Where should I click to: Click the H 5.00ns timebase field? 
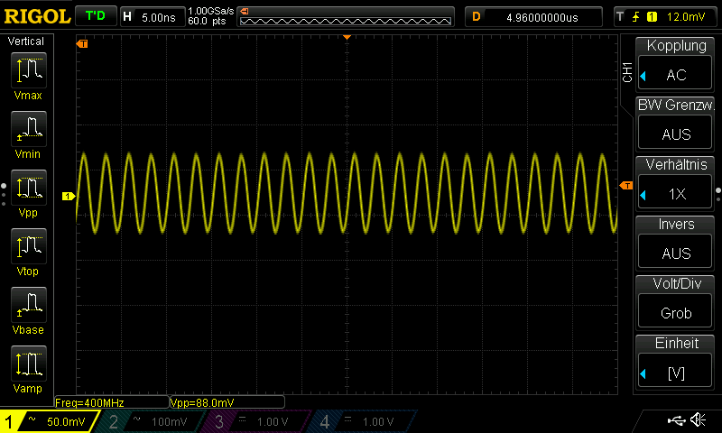pyautogui.click(x=153, y=17)
